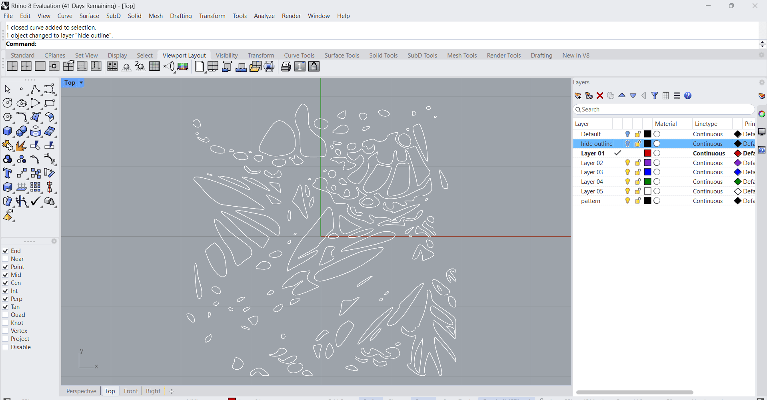767x400 pixels.
Task: Click the Box solid tool
Action: (x=7, y=131)
